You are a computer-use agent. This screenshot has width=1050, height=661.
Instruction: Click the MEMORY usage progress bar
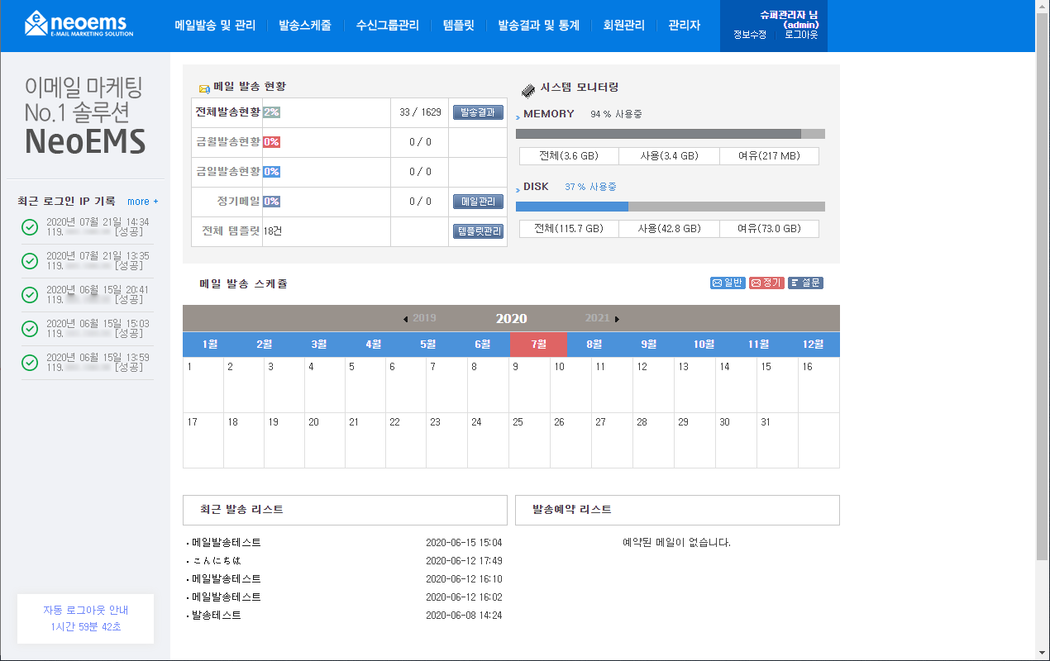(671, 134)
